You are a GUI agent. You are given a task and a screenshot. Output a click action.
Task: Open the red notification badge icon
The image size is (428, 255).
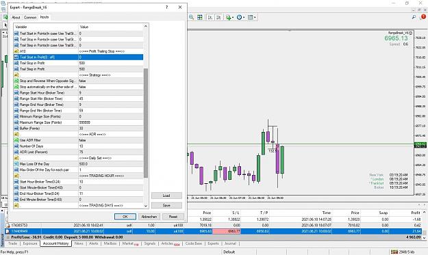coord(423,16)
